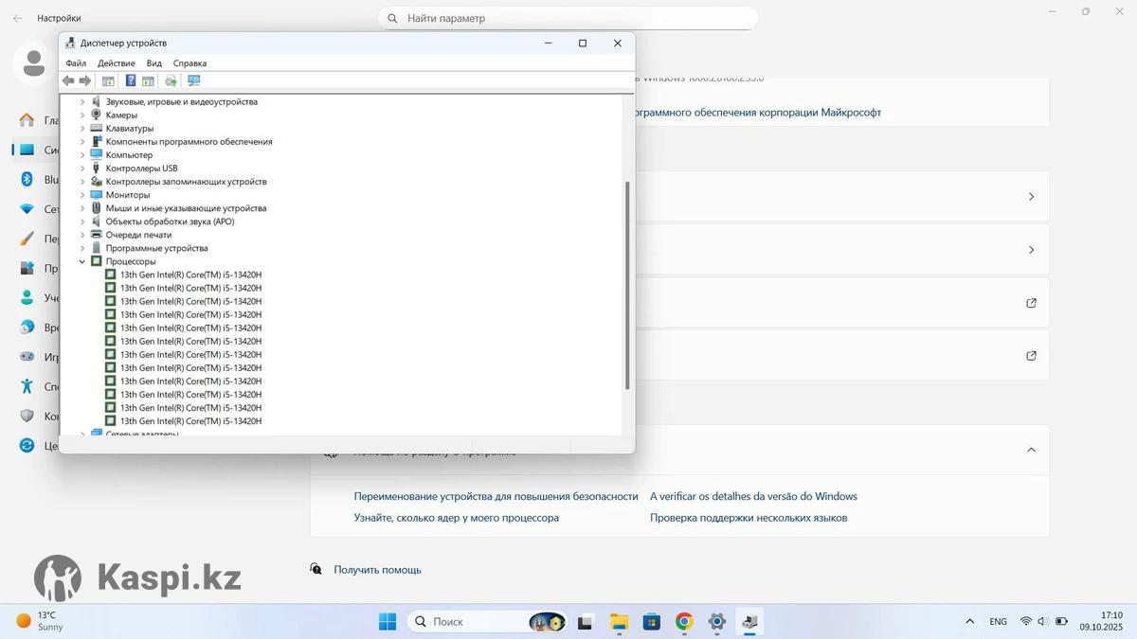Open the Действие menu
The width and height of the screenshot is (1137, 639).
tap(116, 63)
